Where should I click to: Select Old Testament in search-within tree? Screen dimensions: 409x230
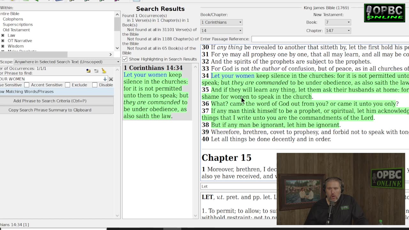click(16, 30)
